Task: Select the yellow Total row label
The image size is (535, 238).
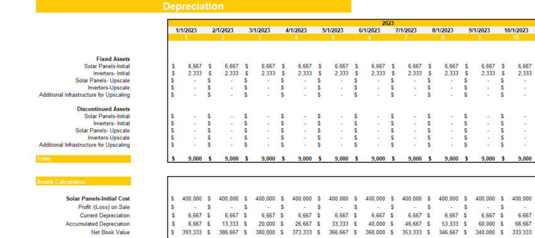Action: 83,159
